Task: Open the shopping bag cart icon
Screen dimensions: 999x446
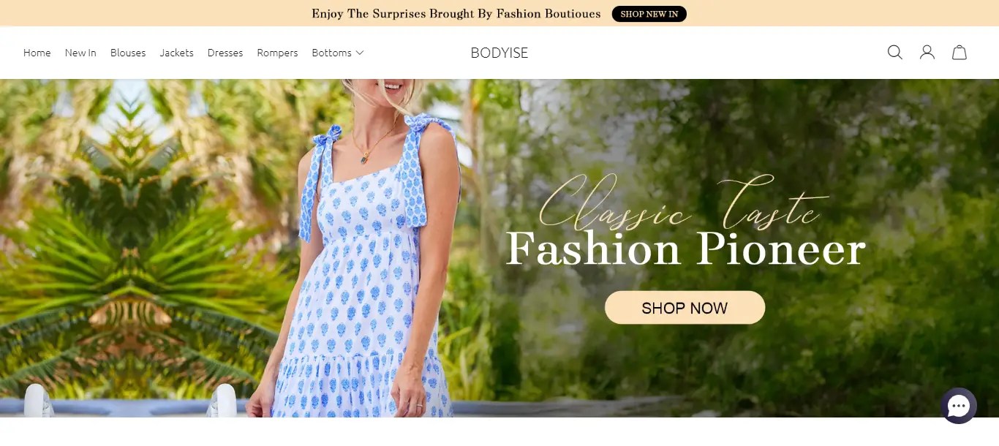Action: (x=960, y=53)
